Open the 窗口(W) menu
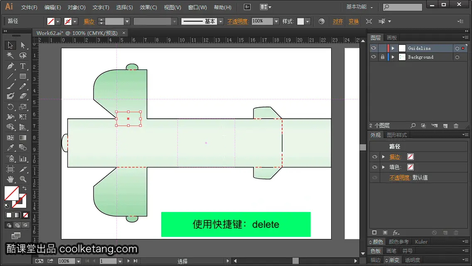The height and width of the screenshot is (266, 472). pos(197,7)
